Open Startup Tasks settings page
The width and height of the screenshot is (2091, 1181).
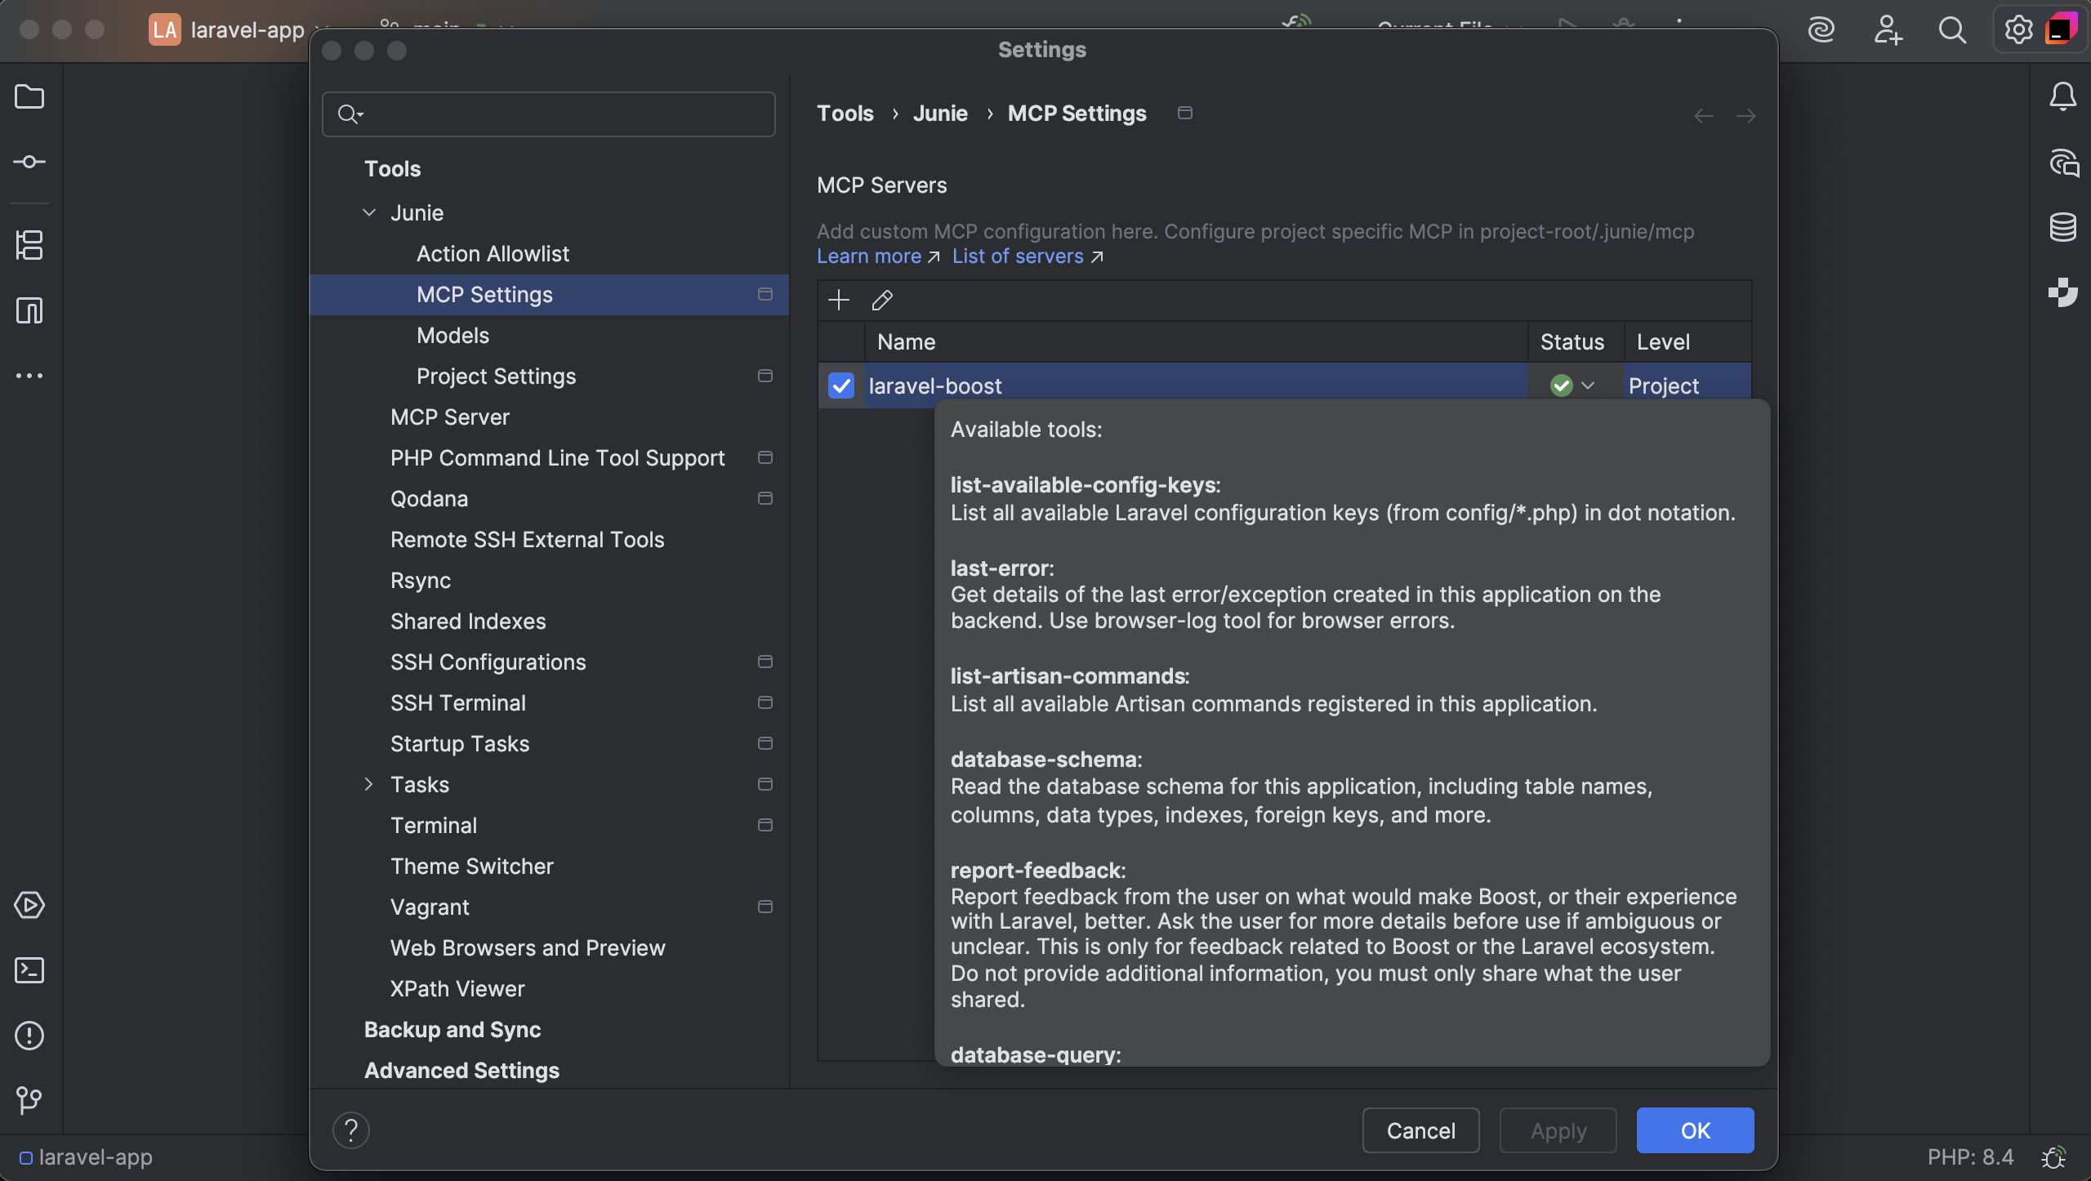click(460, 743)
